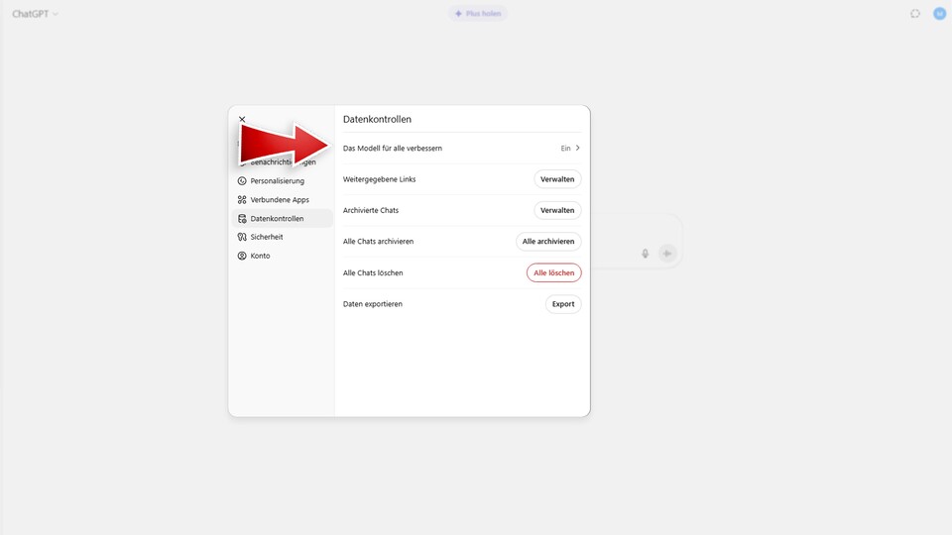Manage Weitergegebene Links with Verwalten button
952x535 pixels.
pos(557,179)
